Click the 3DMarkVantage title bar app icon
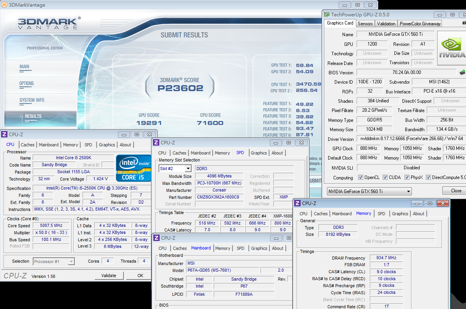The image size is (466, 309). click(x=4, y=5)
